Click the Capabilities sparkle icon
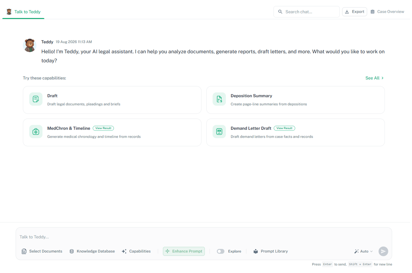412x273 pixels. [124, 251]
